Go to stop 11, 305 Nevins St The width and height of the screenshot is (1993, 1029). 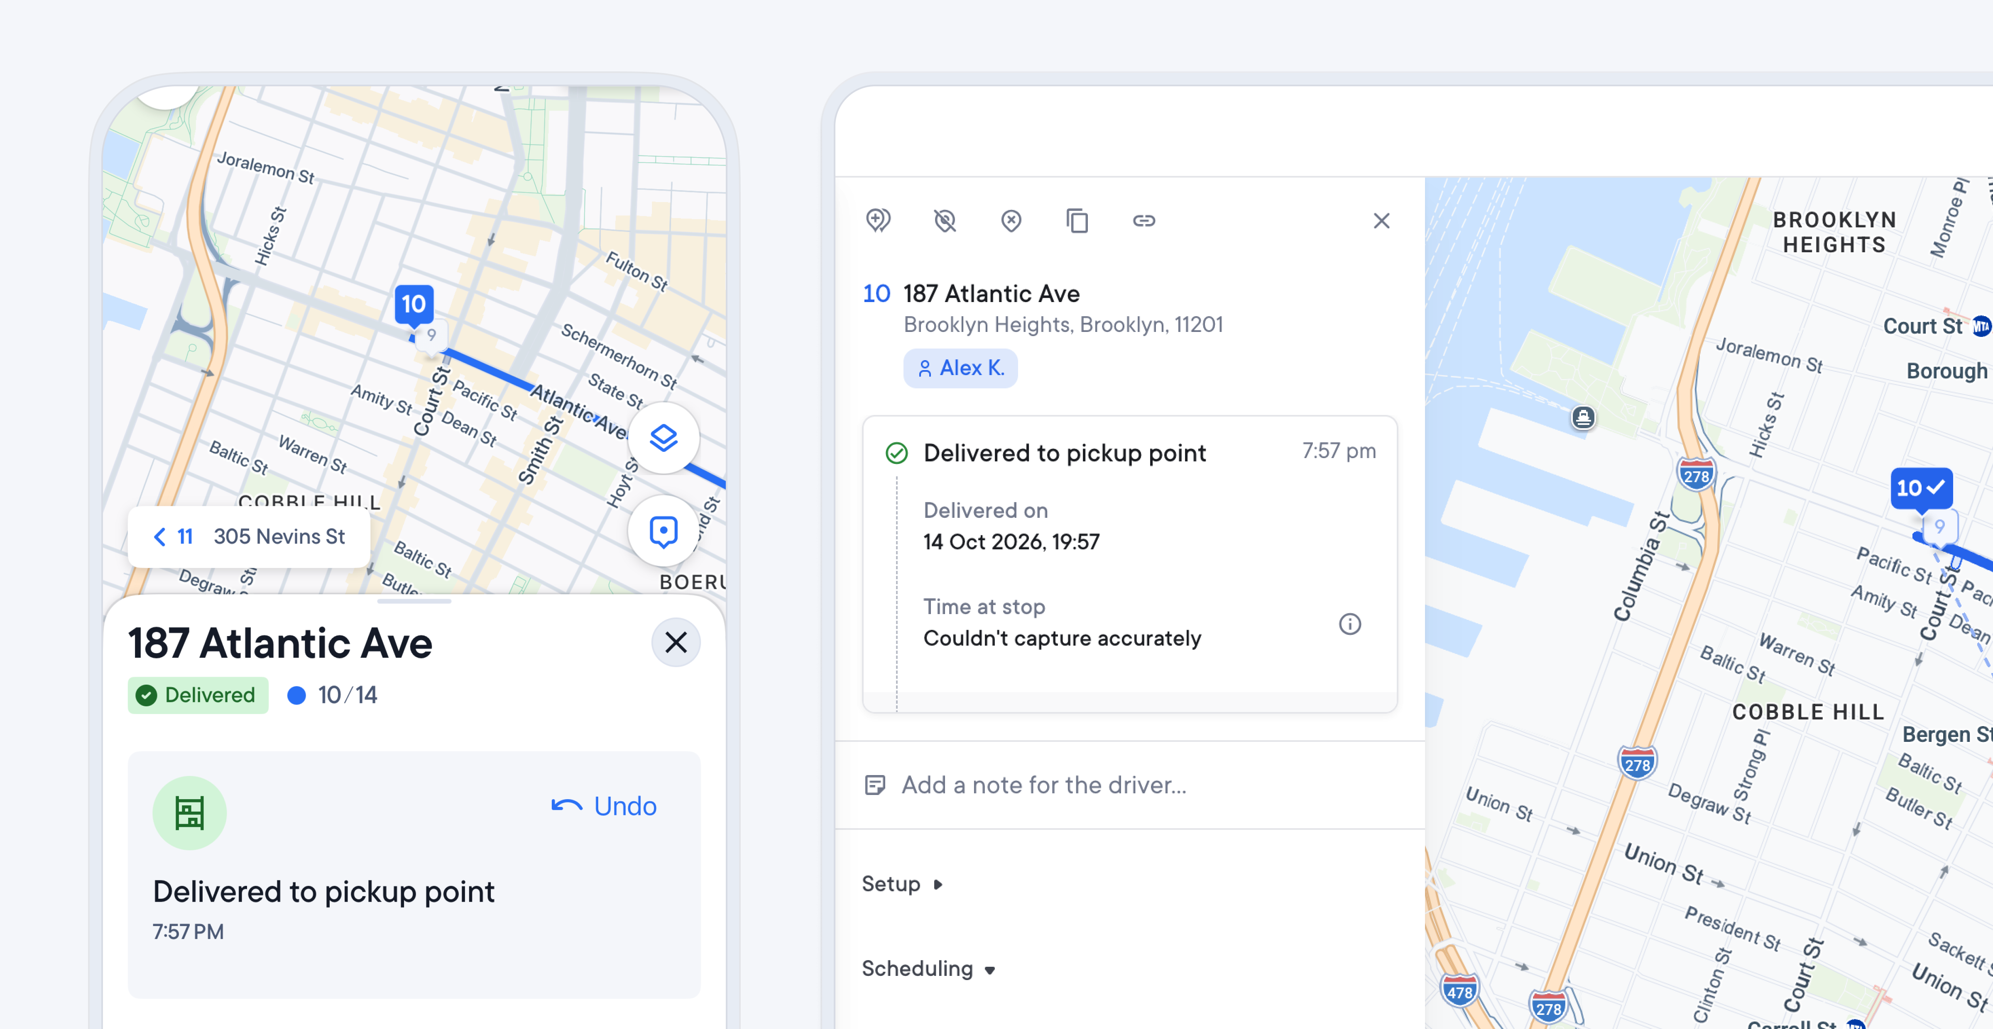coord(248,536)
